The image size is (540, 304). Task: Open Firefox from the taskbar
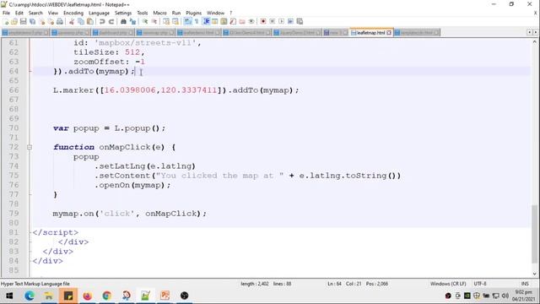coord(88,296)
